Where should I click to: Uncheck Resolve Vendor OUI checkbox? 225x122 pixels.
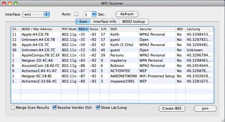[54, 107]
